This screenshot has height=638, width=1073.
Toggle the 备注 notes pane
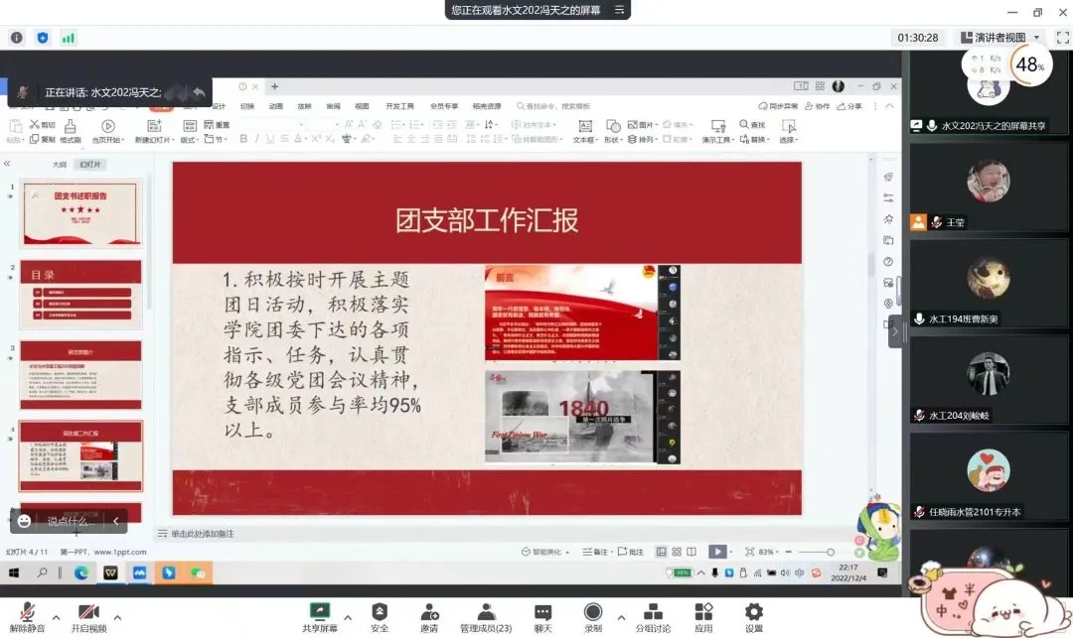coord(595,552)
